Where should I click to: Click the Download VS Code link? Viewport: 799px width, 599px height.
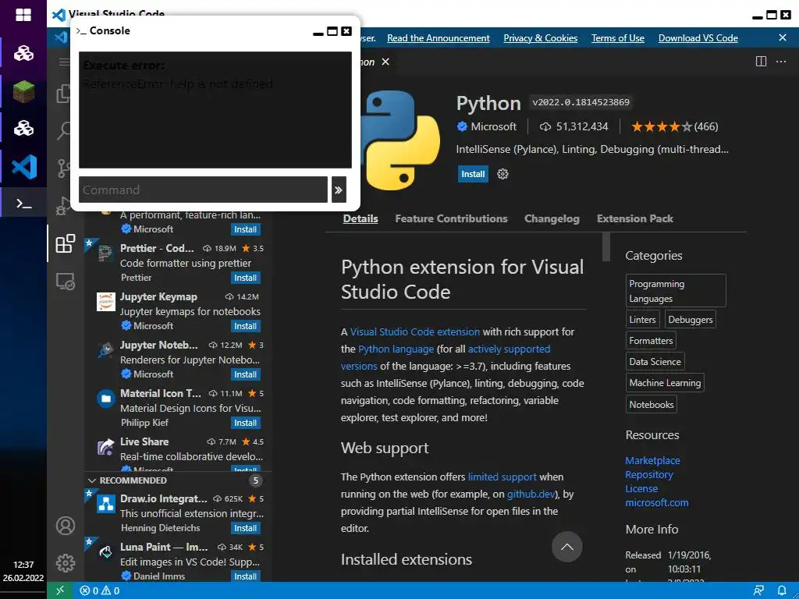698,38
